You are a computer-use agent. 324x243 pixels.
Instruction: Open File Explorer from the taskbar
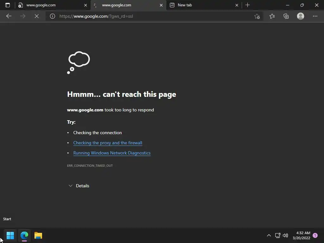pos(38,235)
